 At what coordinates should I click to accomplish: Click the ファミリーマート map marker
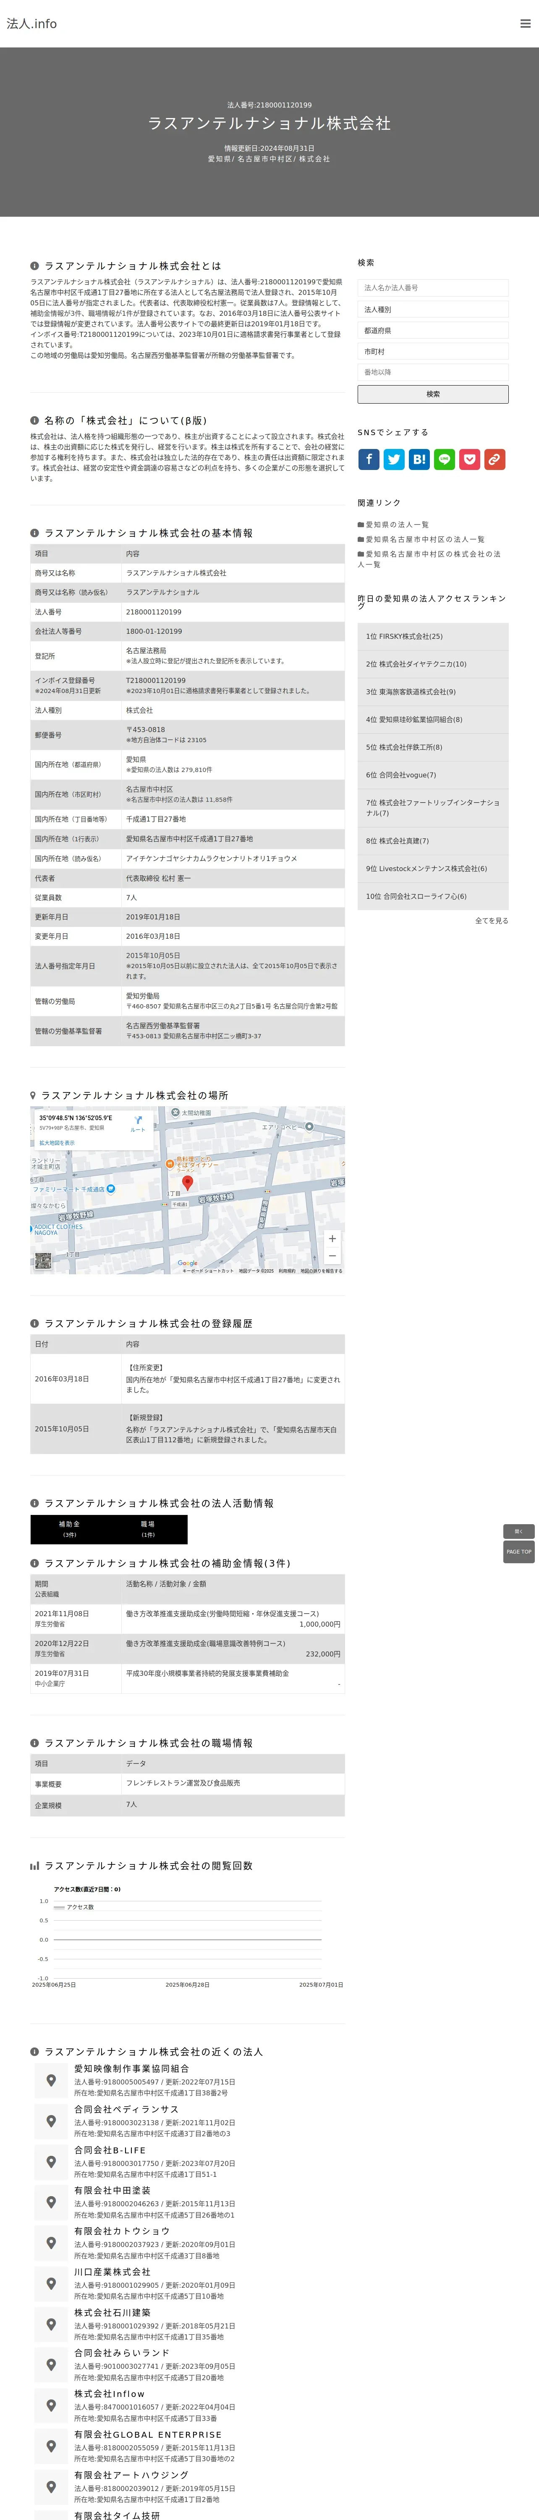(110, 1189)
